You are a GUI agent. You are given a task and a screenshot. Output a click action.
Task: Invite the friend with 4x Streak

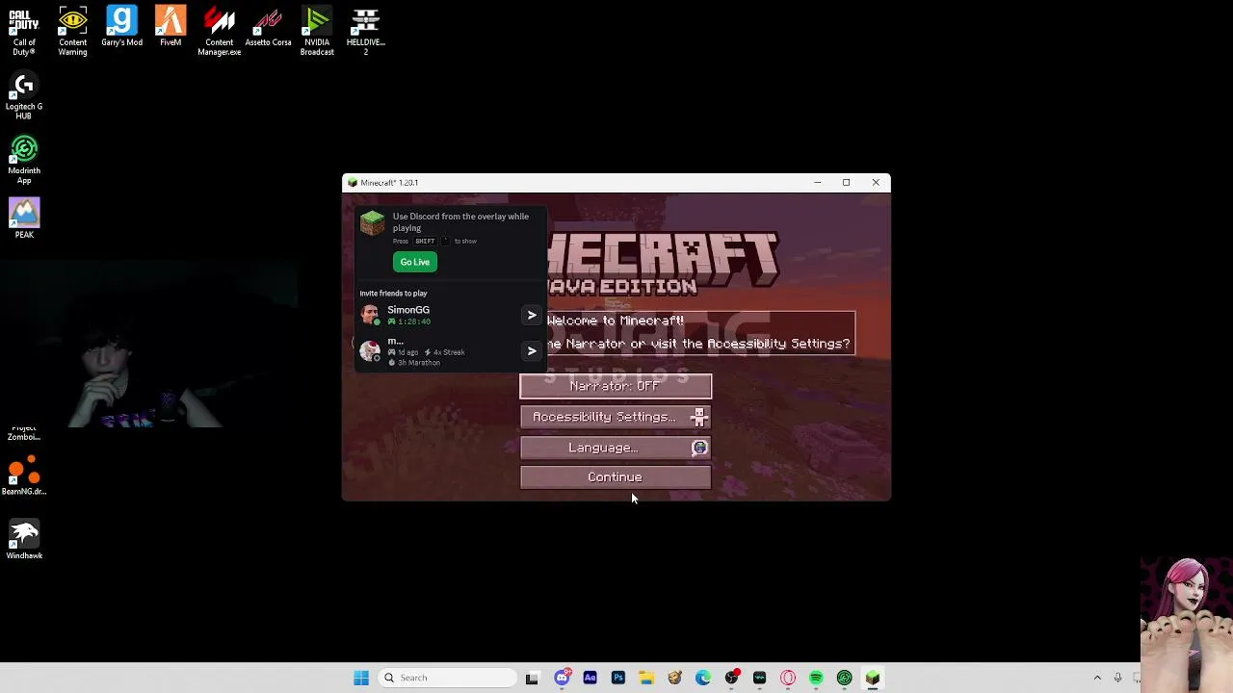[x=532, y=350]
